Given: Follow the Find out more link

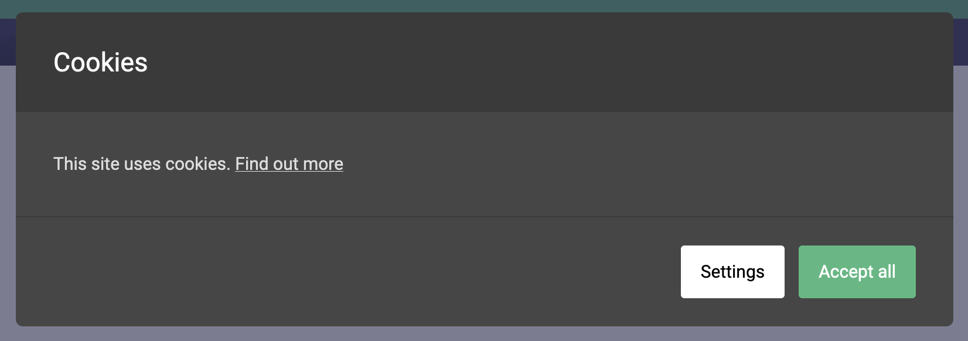Looking at the screenshot, I should tap(289, 164).
